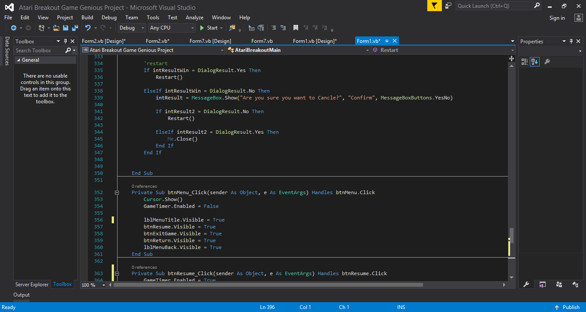This screenshot has height=312, width=586.
Task: Close the Form1.vb* tab
Action: (x=395, y=41)
